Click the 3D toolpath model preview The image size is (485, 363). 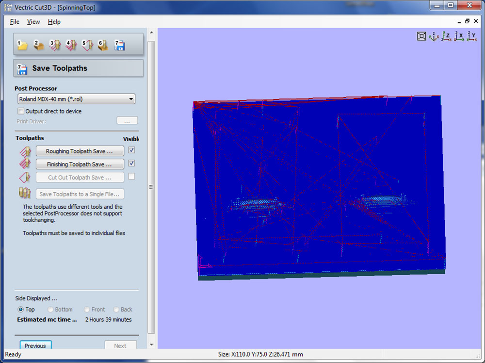[x=319, y=187]
